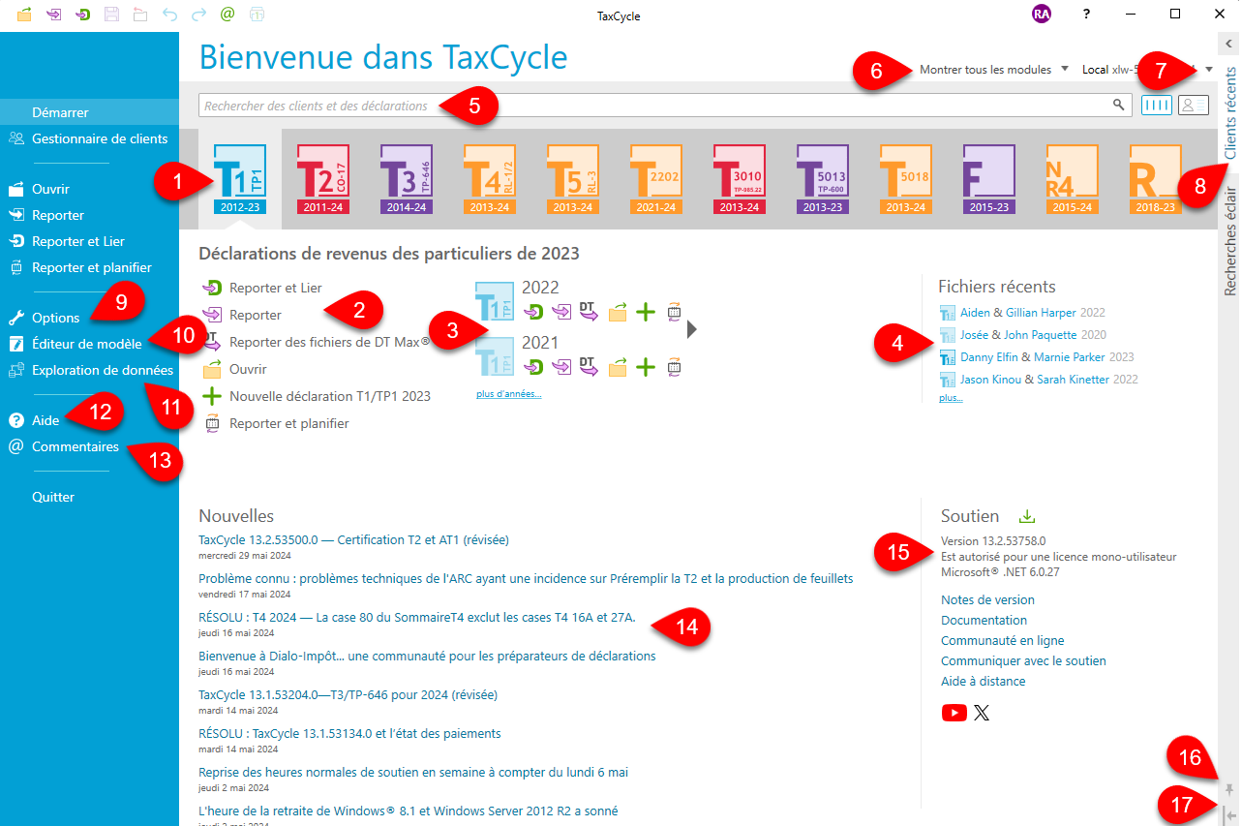Open the Montrer tous les modules dropdown
The width and height of the screenshot is (1242, 826).
pyautogui.click(x=994, y=70)
